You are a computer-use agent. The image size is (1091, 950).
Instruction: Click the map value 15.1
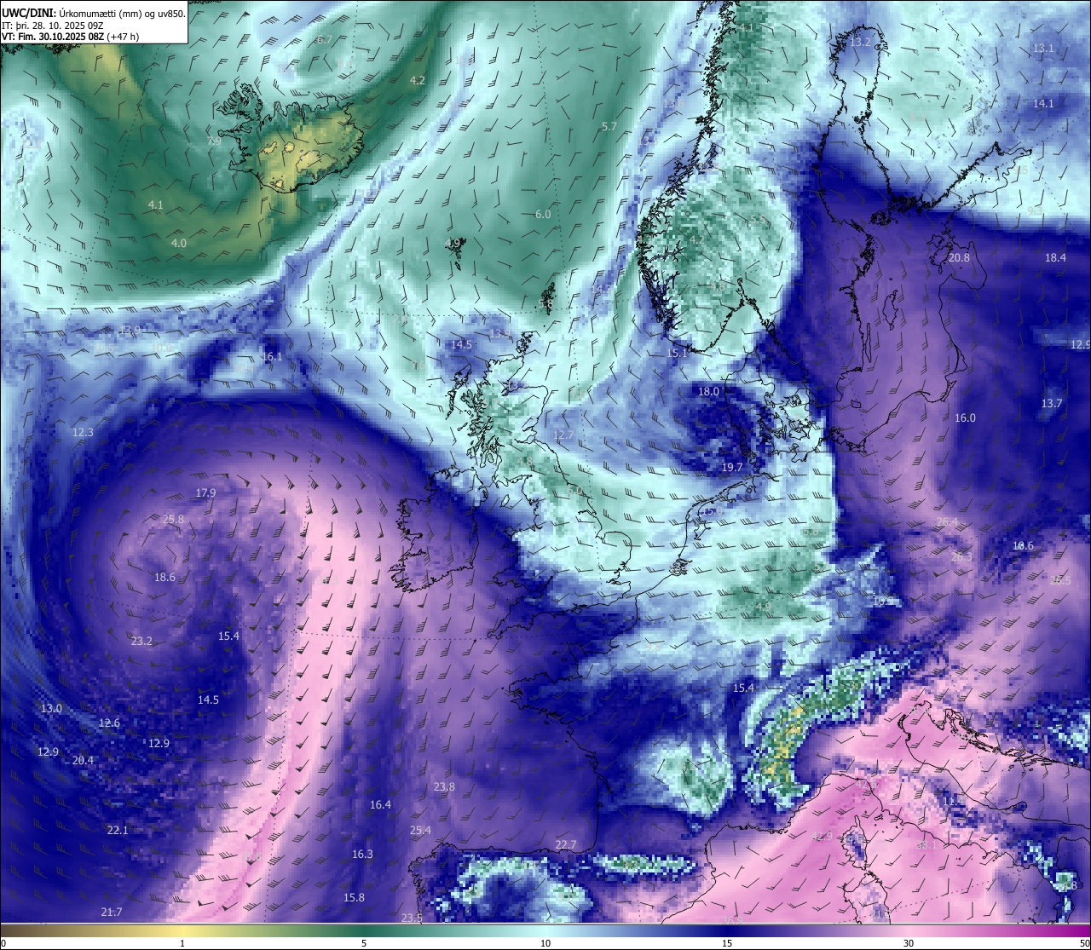tap(677, 353)
